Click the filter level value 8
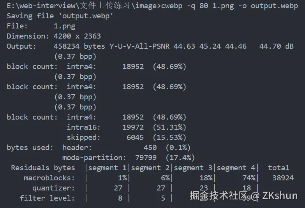Screen dimensions: 305x208 pyautogui.click(x=120, y=198)
